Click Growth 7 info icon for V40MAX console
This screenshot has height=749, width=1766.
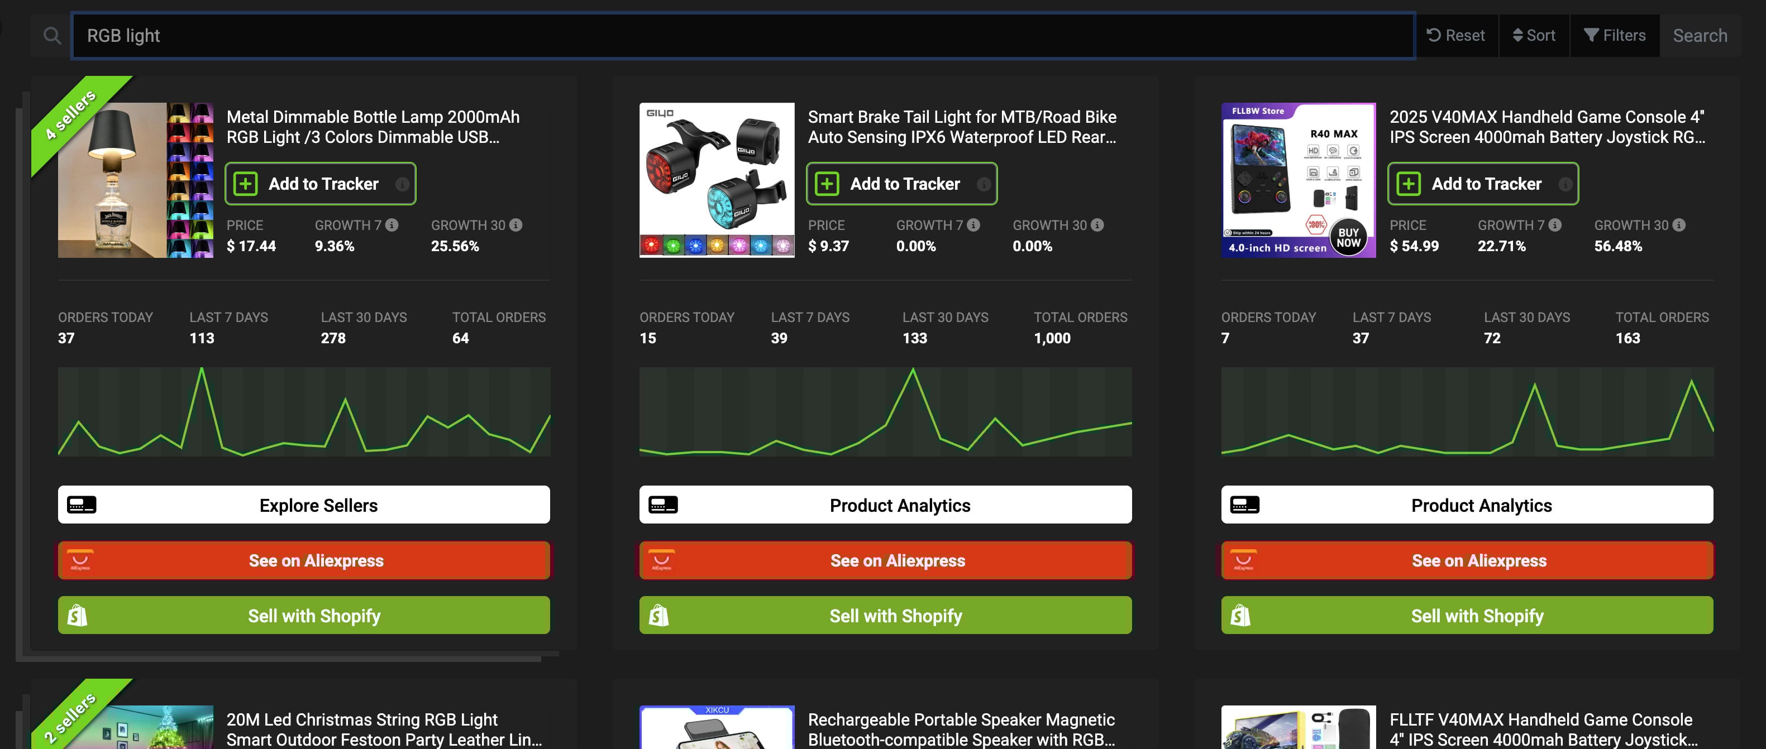tap(1555, 225)
